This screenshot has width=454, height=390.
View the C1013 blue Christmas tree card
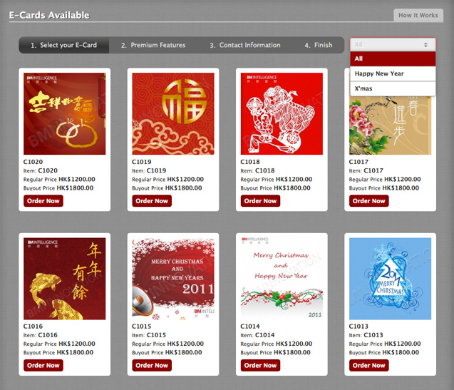click(390, 279)
